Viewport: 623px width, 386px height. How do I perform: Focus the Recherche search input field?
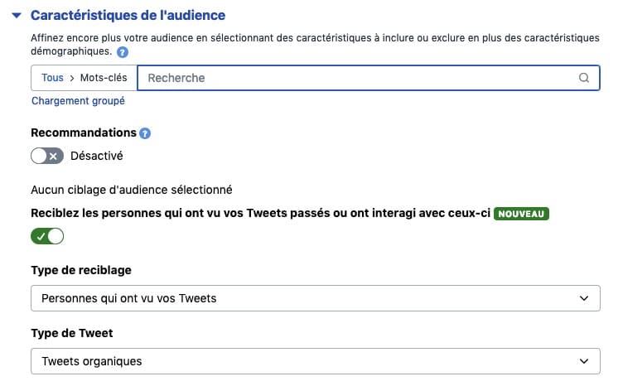[356, 78]
